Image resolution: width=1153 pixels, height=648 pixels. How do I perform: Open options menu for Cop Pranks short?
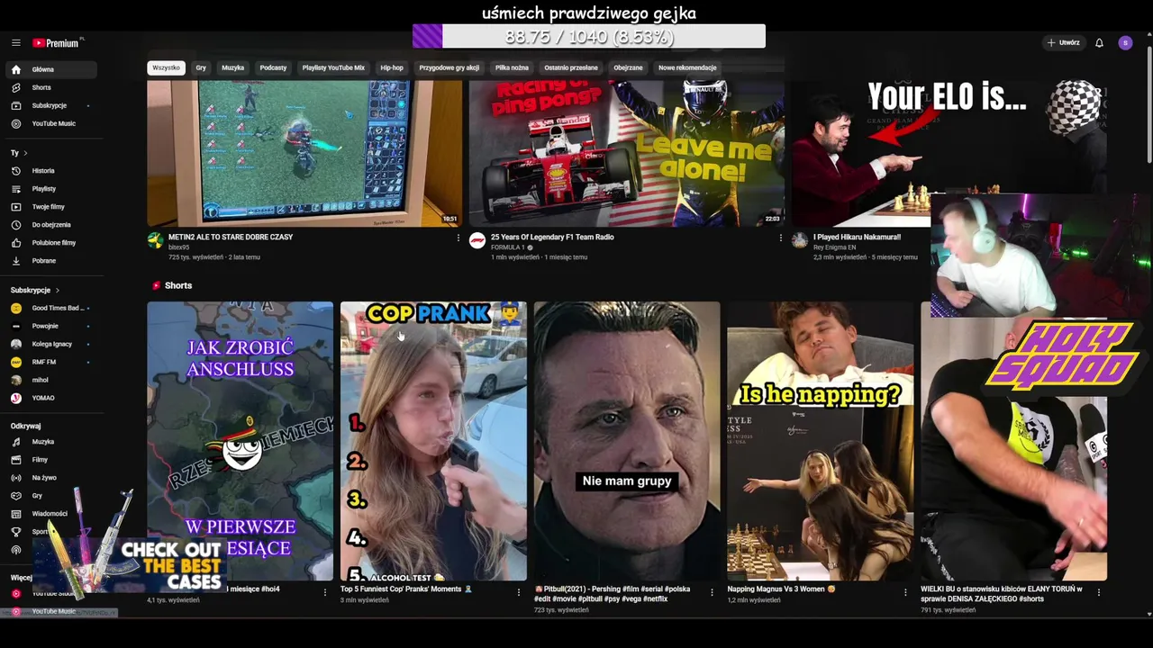click(x=518, y=592)
